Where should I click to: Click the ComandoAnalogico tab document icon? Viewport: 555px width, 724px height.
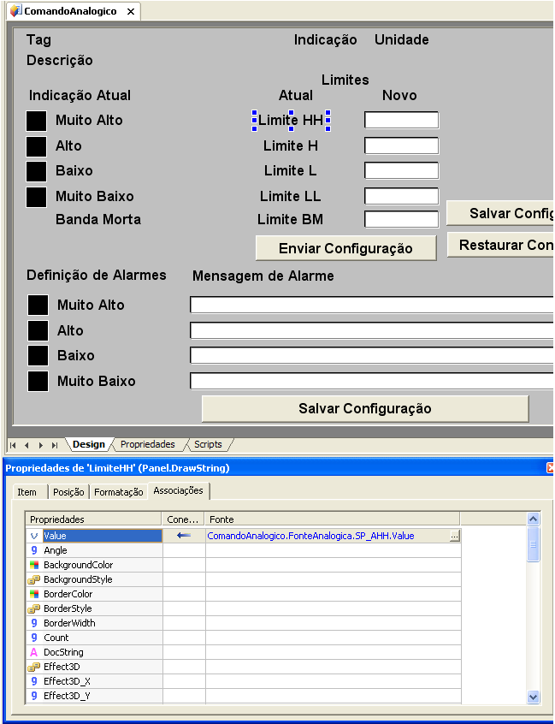(x=15, y=11)
